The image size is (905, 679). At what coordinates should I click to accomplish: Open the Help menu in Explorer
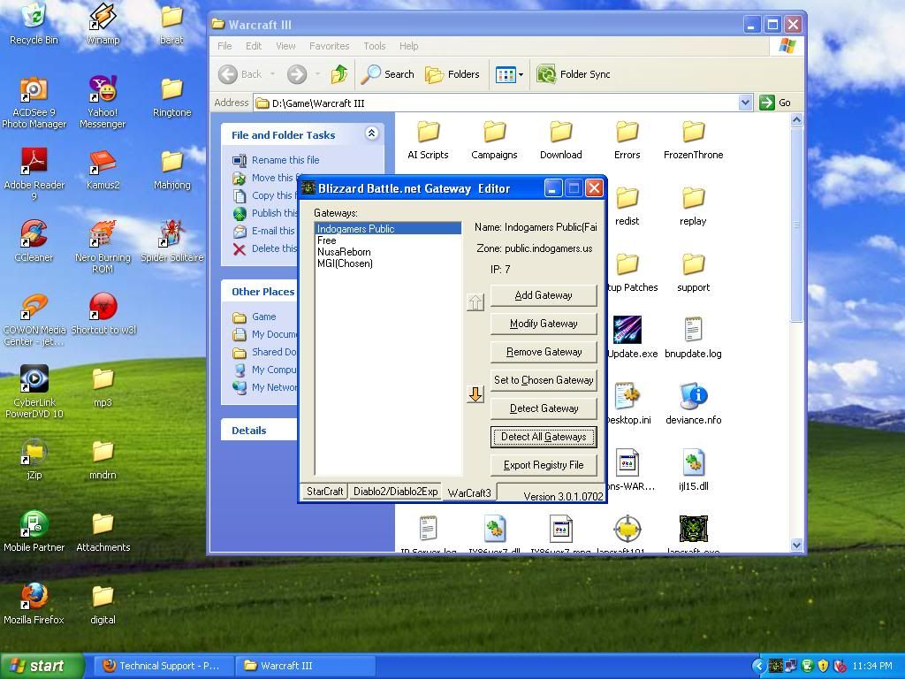[408, 46]
